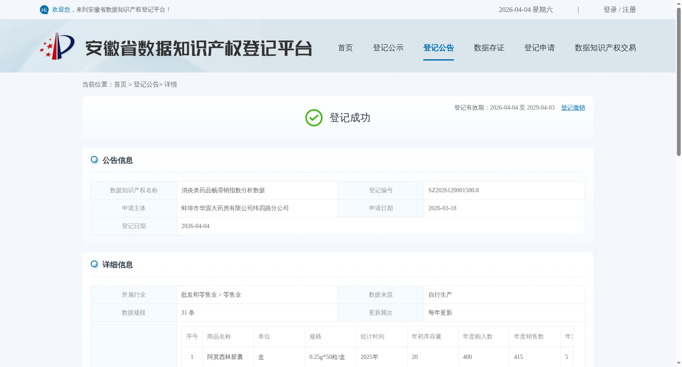The width and height of the screenshot is (682, 367).
Task: Open the 登记申请 navigation tab
Action: tap(539, 48)
